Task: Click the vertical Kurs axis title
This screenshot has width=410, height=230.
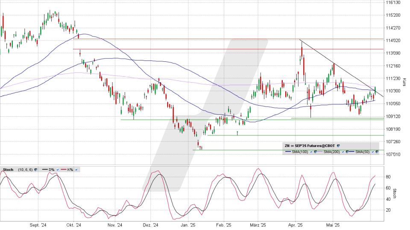Action: click(404, 82)
